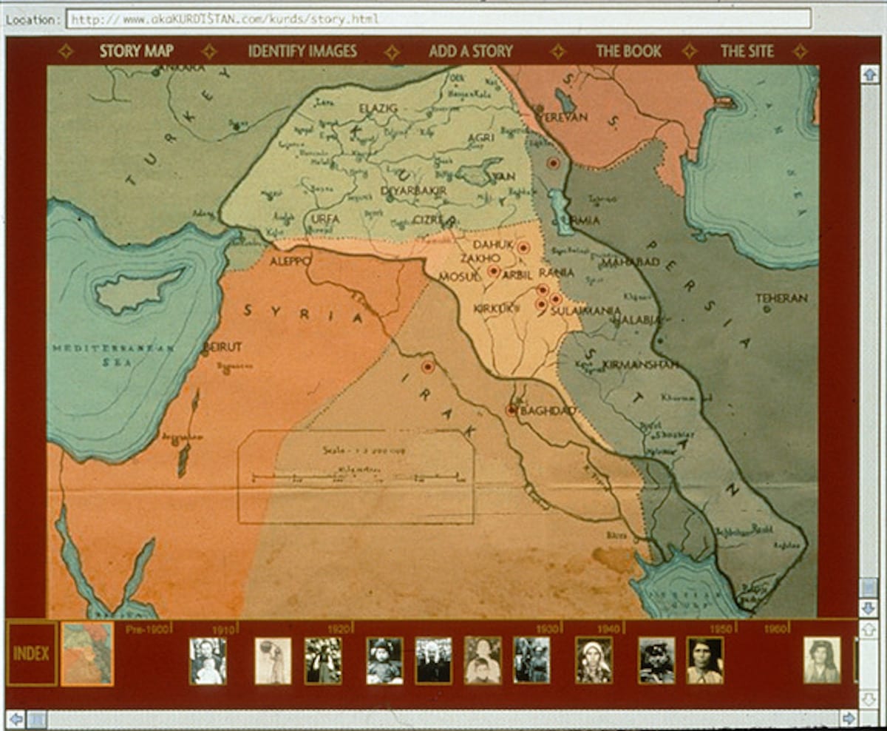This screenshot has width=887, height=731.
Task: Click left arrow on bottom horizontal scrollbar
Action: [x=16, y=718]
